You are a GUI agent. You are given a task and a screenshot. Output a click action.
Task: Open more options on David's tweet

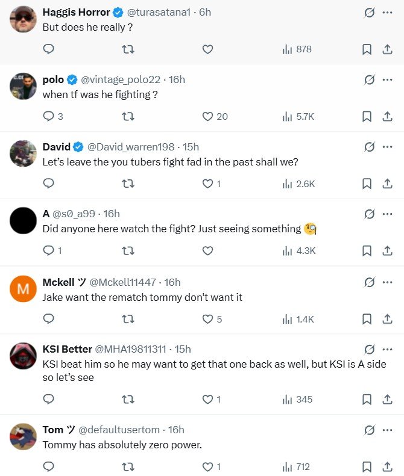click(388, 147)
